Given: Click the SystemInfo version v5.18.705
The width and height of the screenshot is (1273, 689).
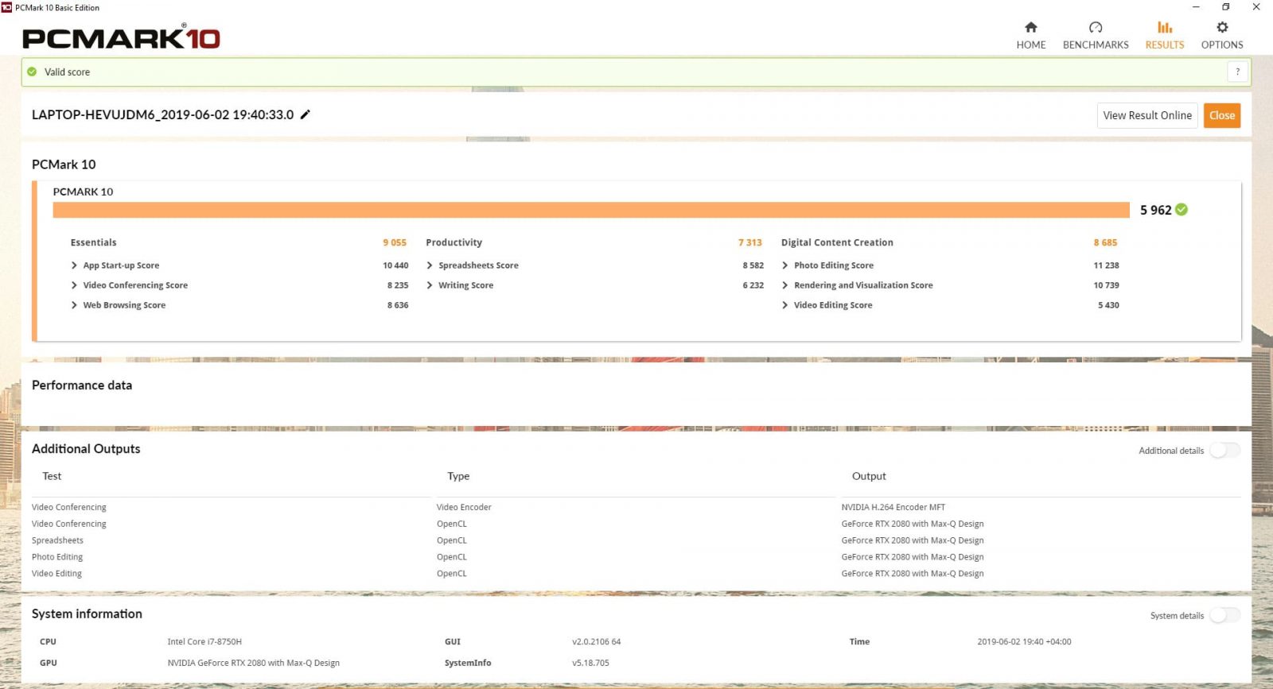Looking at the screenshot, I should click(x=590, y=663).
